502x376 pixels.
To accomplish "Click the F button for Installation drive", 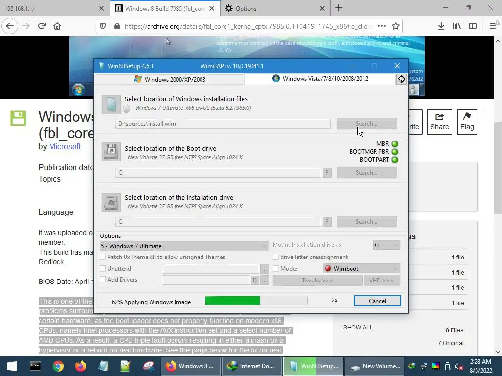I will [x=327, y=222].
